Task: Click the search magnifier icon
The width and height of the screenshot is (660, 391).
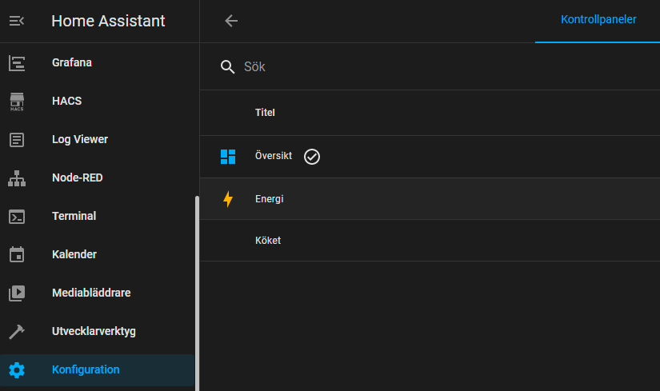Action: (x=228, y=67)
